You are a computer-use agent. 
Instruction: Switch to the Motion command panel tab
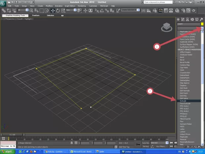click(192, 20)
